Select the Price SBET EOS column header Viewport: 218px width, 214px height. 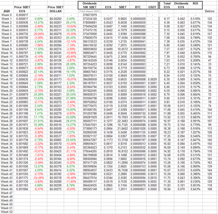22,9
